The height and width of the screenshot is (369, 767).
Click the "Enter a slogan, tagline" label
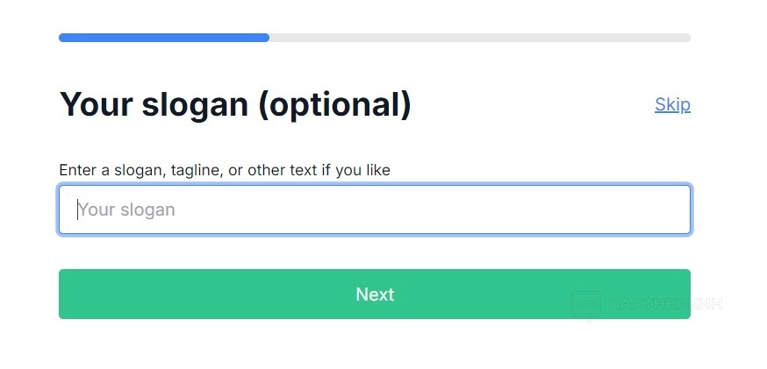click(x=224, y=170)
